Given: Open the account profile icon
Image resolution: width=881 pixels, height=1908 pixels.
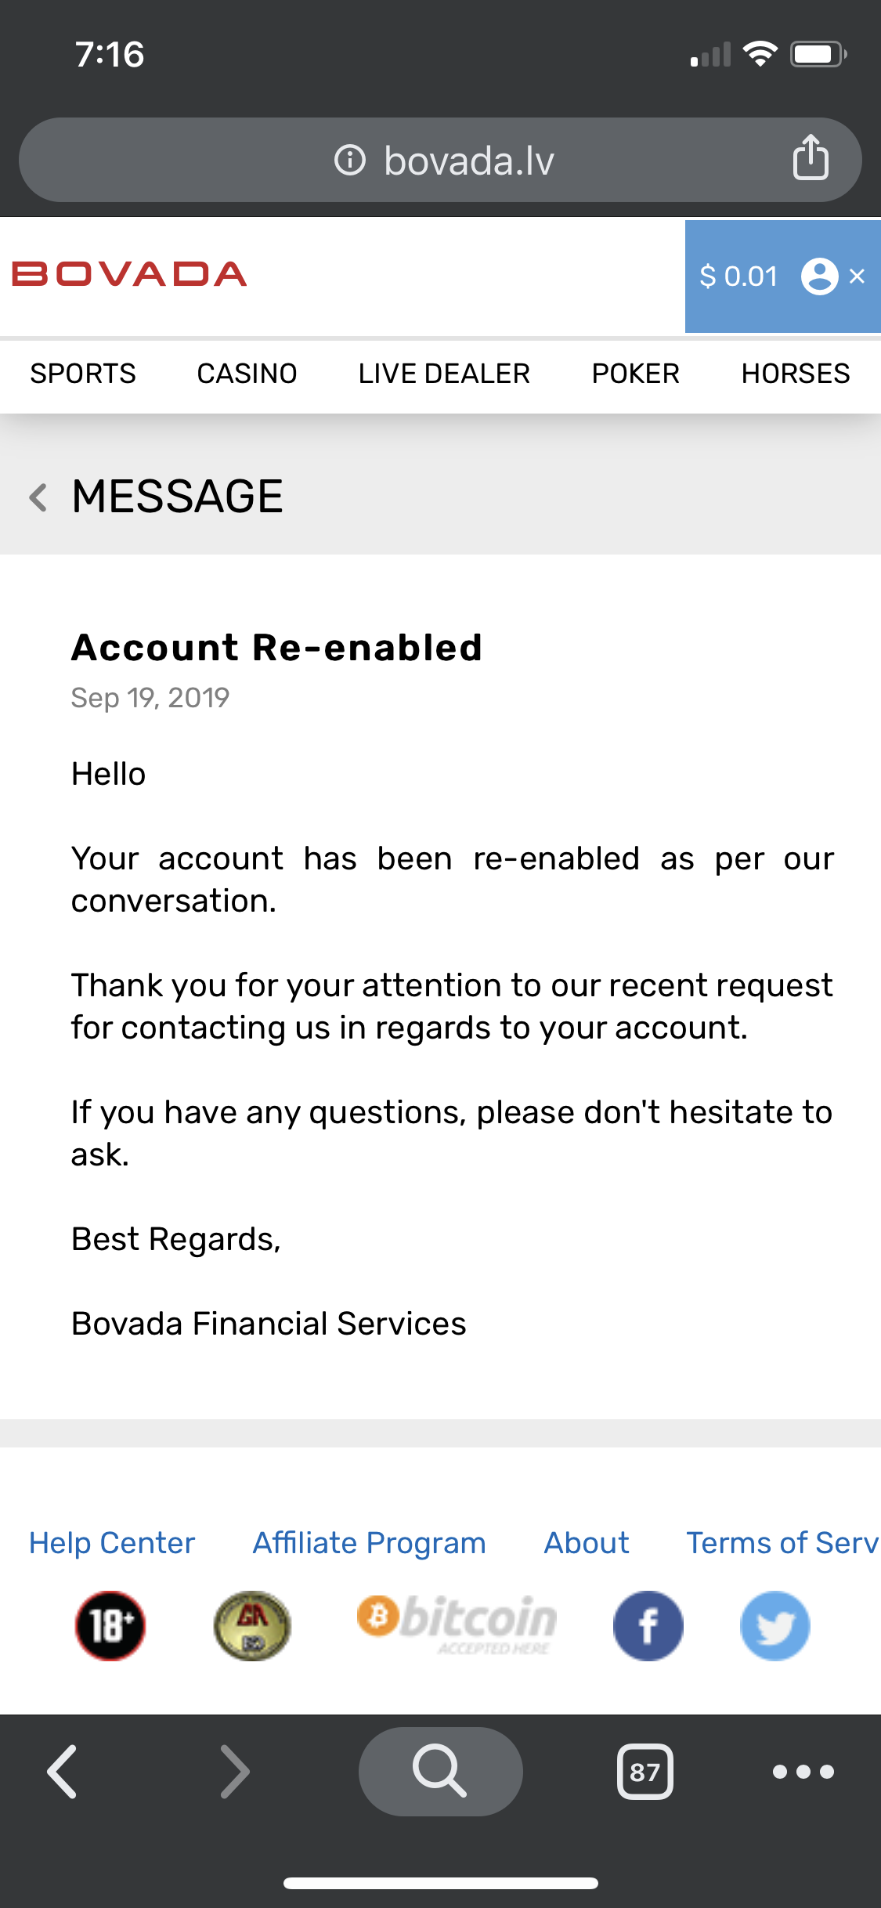Looking at the screenshot, I should pyautogui.click(x=819, y=276).
